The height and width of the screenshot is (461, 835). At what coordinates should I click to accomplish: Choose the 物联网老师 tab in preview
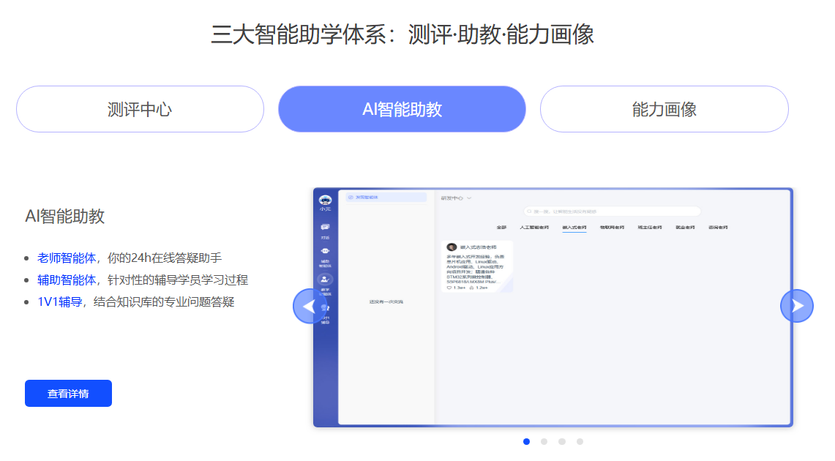[612, 228]
